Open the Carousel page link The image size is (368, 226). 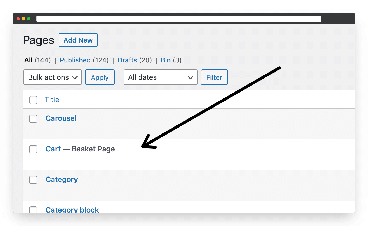coord(61,118)
